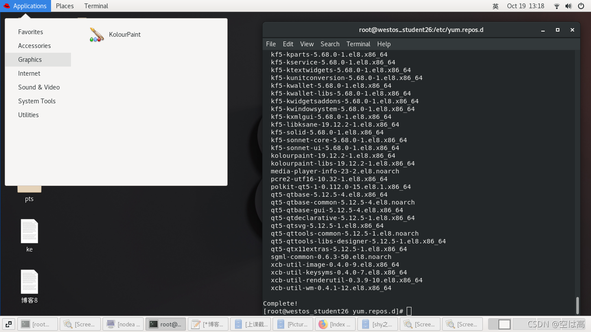Click kolourpaint-libs-19.12.2-1.el8.x86_64 line
This screenshot has width=591, height=332.
point(343,163)
